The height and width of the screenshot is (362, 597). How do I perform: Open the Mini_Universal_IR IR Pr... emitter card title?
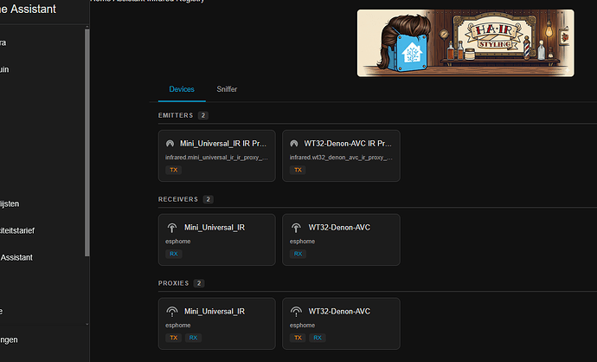tap(223, 144)
